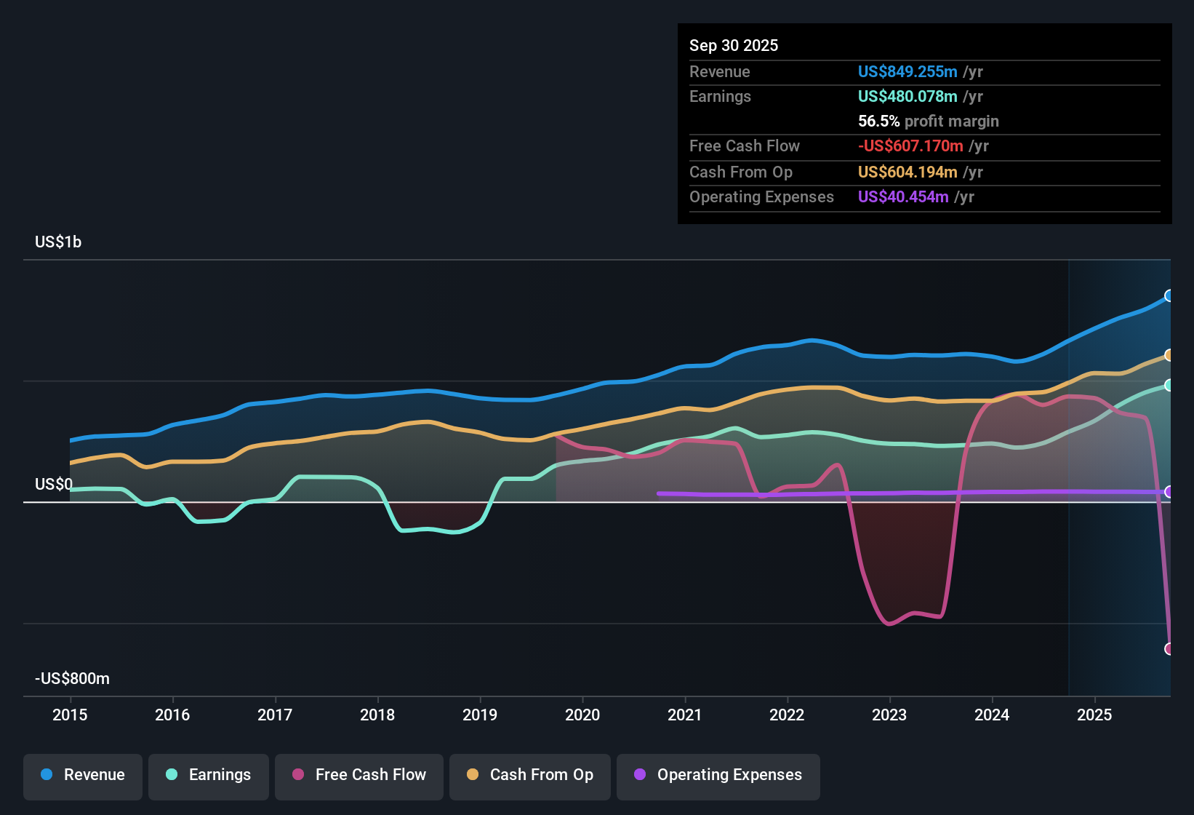
Task: Toggle Operating Expenses series off in legend
Action: tap(718, 775)
